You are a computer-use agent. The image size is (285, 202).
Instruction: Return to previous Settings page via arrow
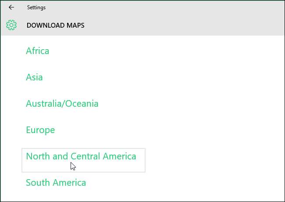pos(11,7)
